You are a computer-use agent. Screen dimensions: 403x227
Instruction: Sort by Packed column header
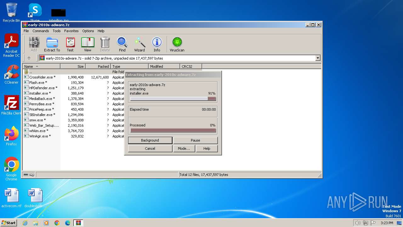pos(98,66)
